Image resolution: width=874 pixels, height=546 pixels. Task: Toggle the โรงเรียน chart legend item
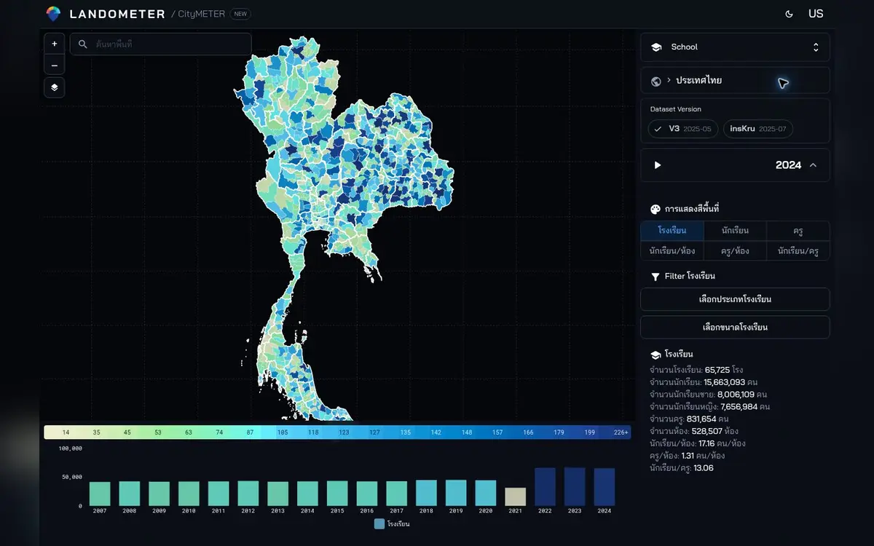tap(392, 523)
